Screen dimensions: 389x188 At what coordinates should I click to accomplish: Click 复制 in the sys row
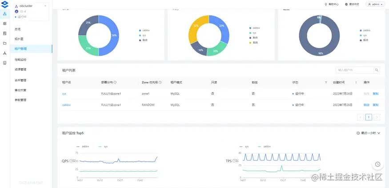[x=376, y=94]
